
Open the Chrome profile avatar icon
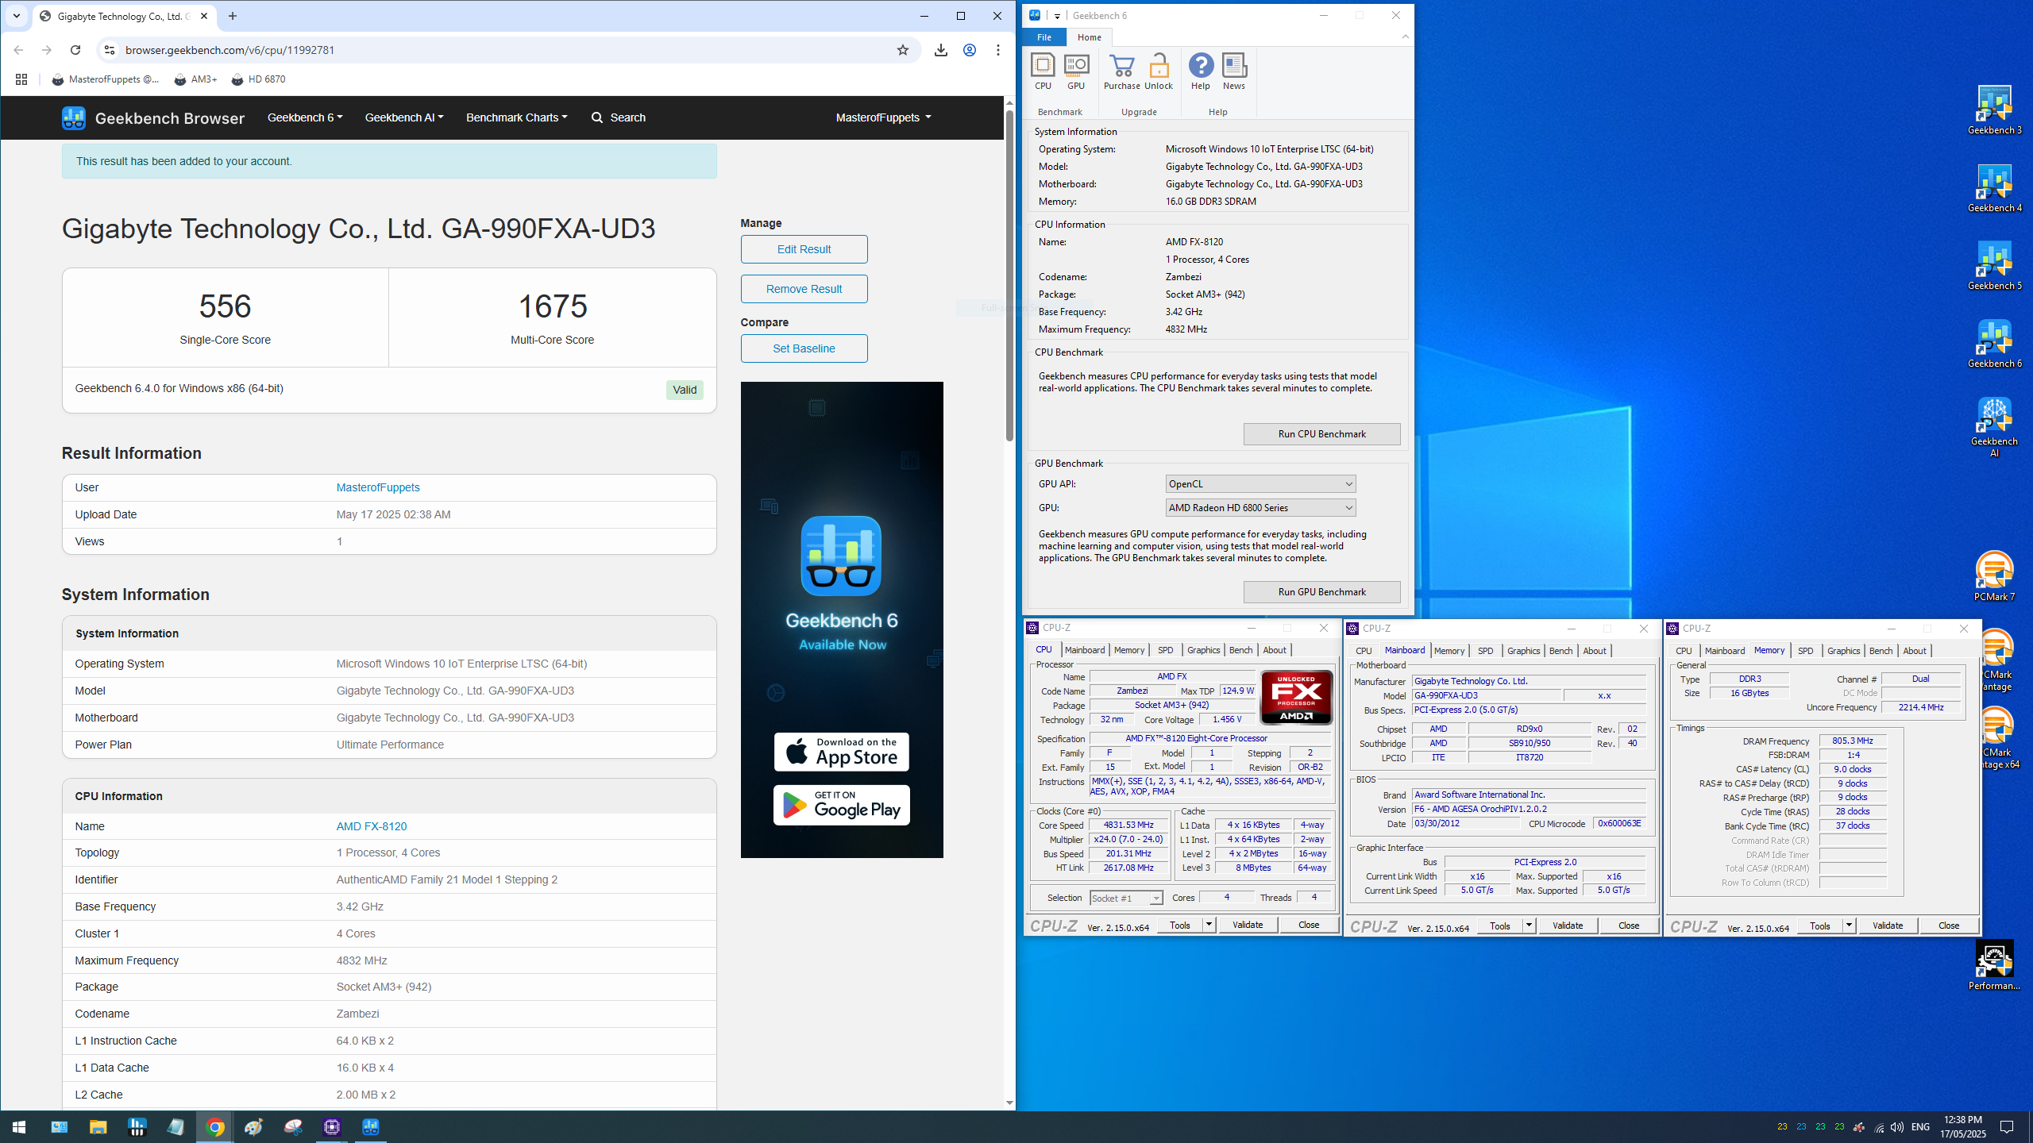pos(970,50)
